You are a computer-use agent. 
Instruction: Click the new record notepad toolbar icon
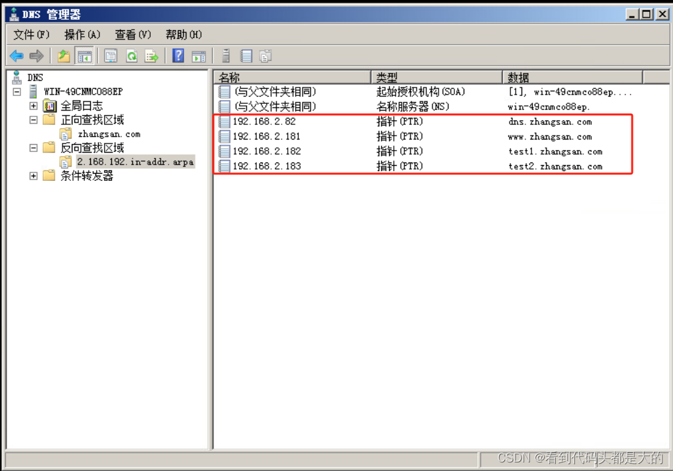point(246,56)
